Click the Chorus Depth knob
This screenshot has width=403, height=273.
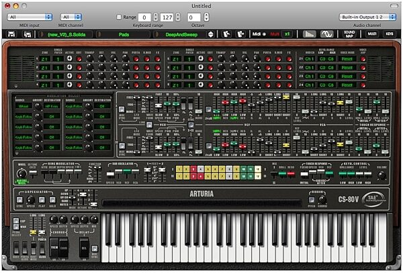pyautogui.click(x=63, y=219)
